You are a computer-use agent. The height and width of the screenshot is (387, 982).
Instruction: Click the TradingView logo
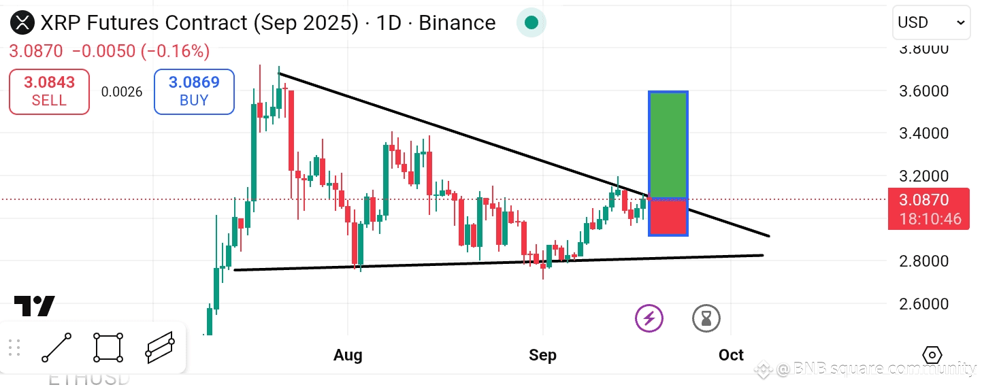(x=35, y=306)
